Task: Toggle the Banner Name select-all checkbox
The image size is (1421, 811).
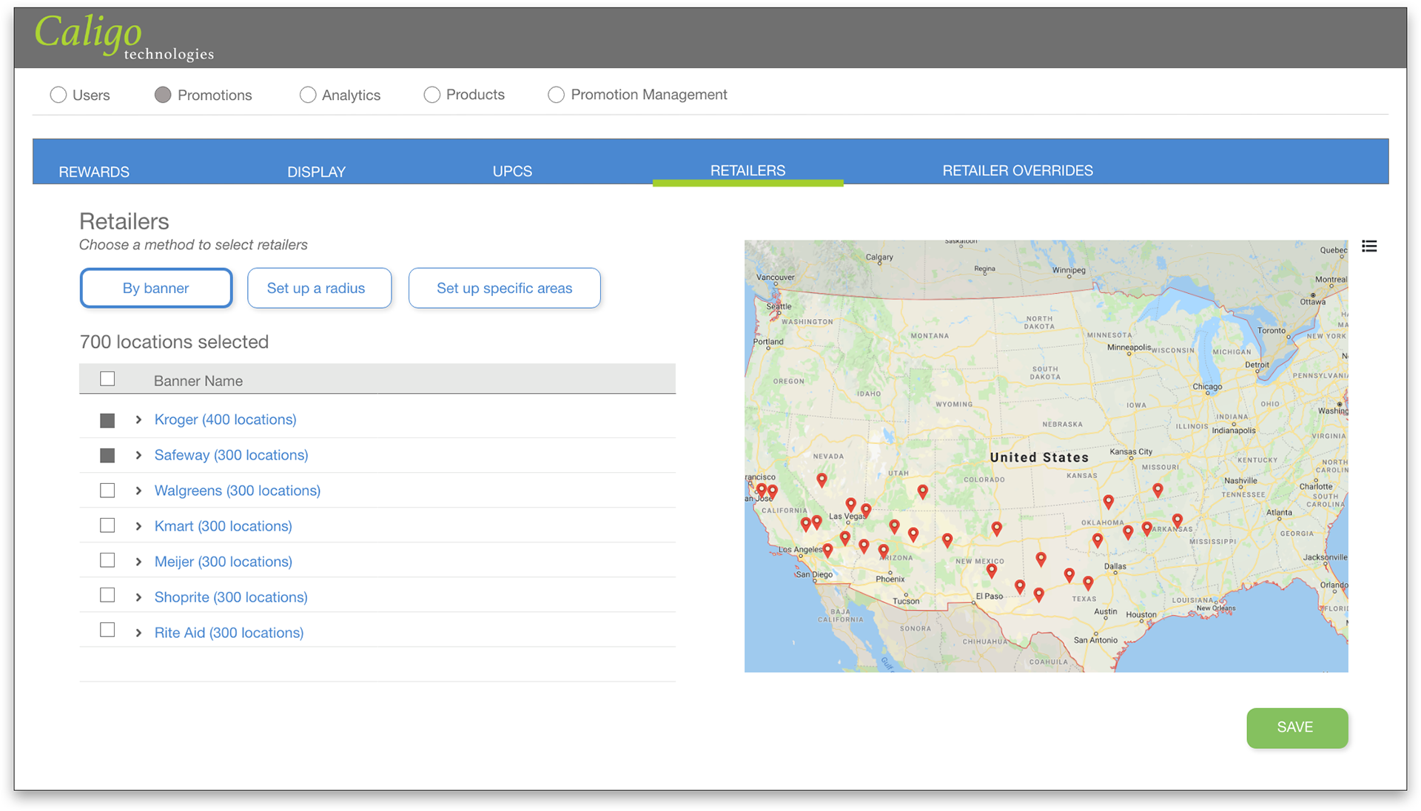Action: click(107, 379)
